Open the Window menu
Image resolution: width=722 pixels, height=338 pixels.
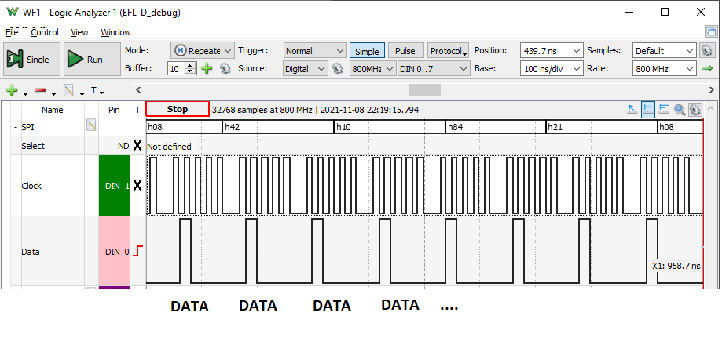[115, 32]
